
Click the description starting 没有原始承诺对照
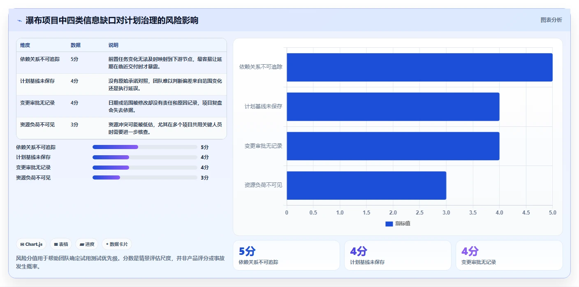(165, 84)
